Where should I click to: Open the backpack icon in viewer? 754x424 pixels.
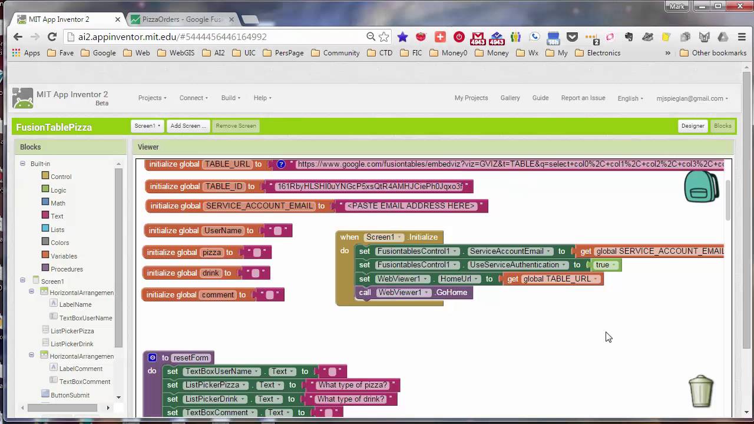tap(701, 186)
